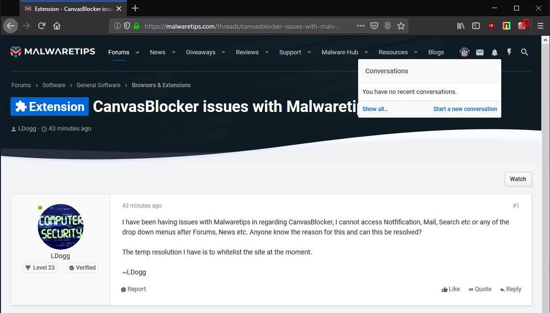Click the lightning bolt what's new icon
Viewport: 550px width, 313px height.
pyautogui.click(x=509, y=52)
